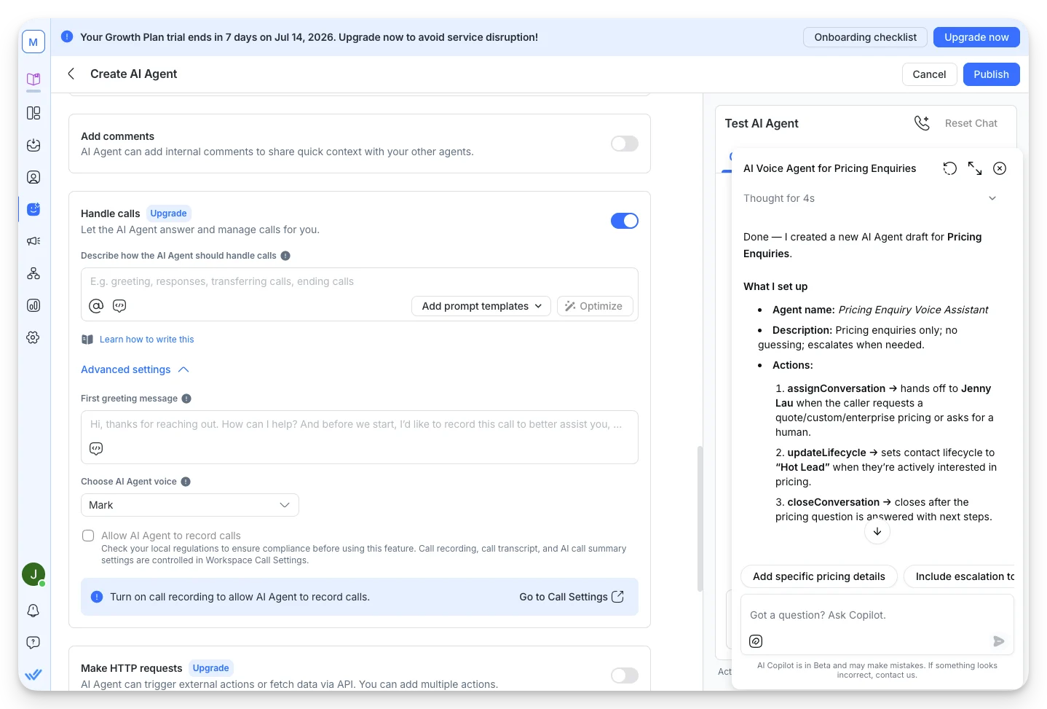Screen dimensions: 1047x709
Task: Open the notifications bell icon
Action: [33, 611]
